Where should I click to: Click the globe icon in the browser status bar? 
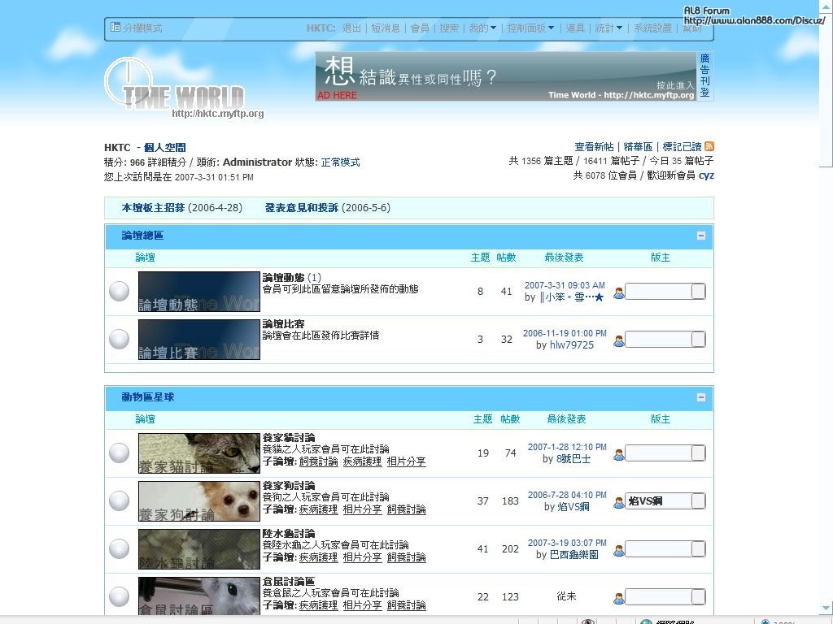click(645, 622)
